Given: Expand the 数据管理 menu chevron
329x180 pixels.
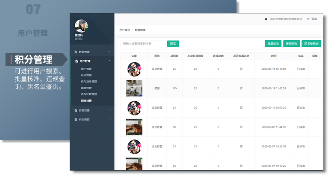Looking at the screenshot, I should click(110, 52).
